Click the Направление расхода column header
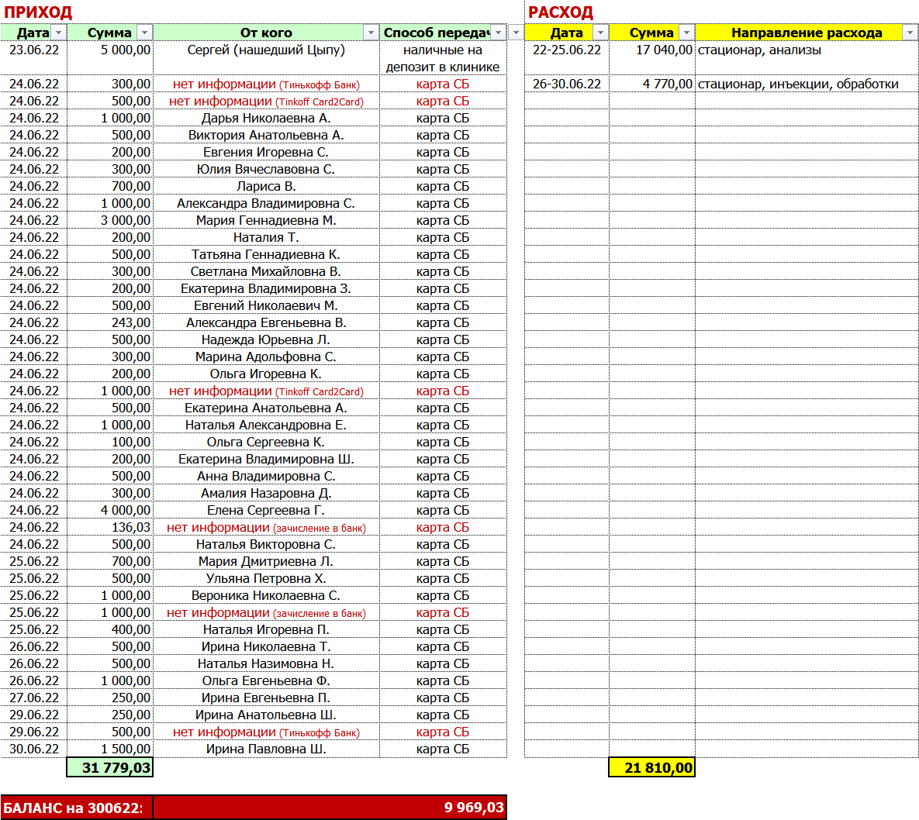 (807, 33)
